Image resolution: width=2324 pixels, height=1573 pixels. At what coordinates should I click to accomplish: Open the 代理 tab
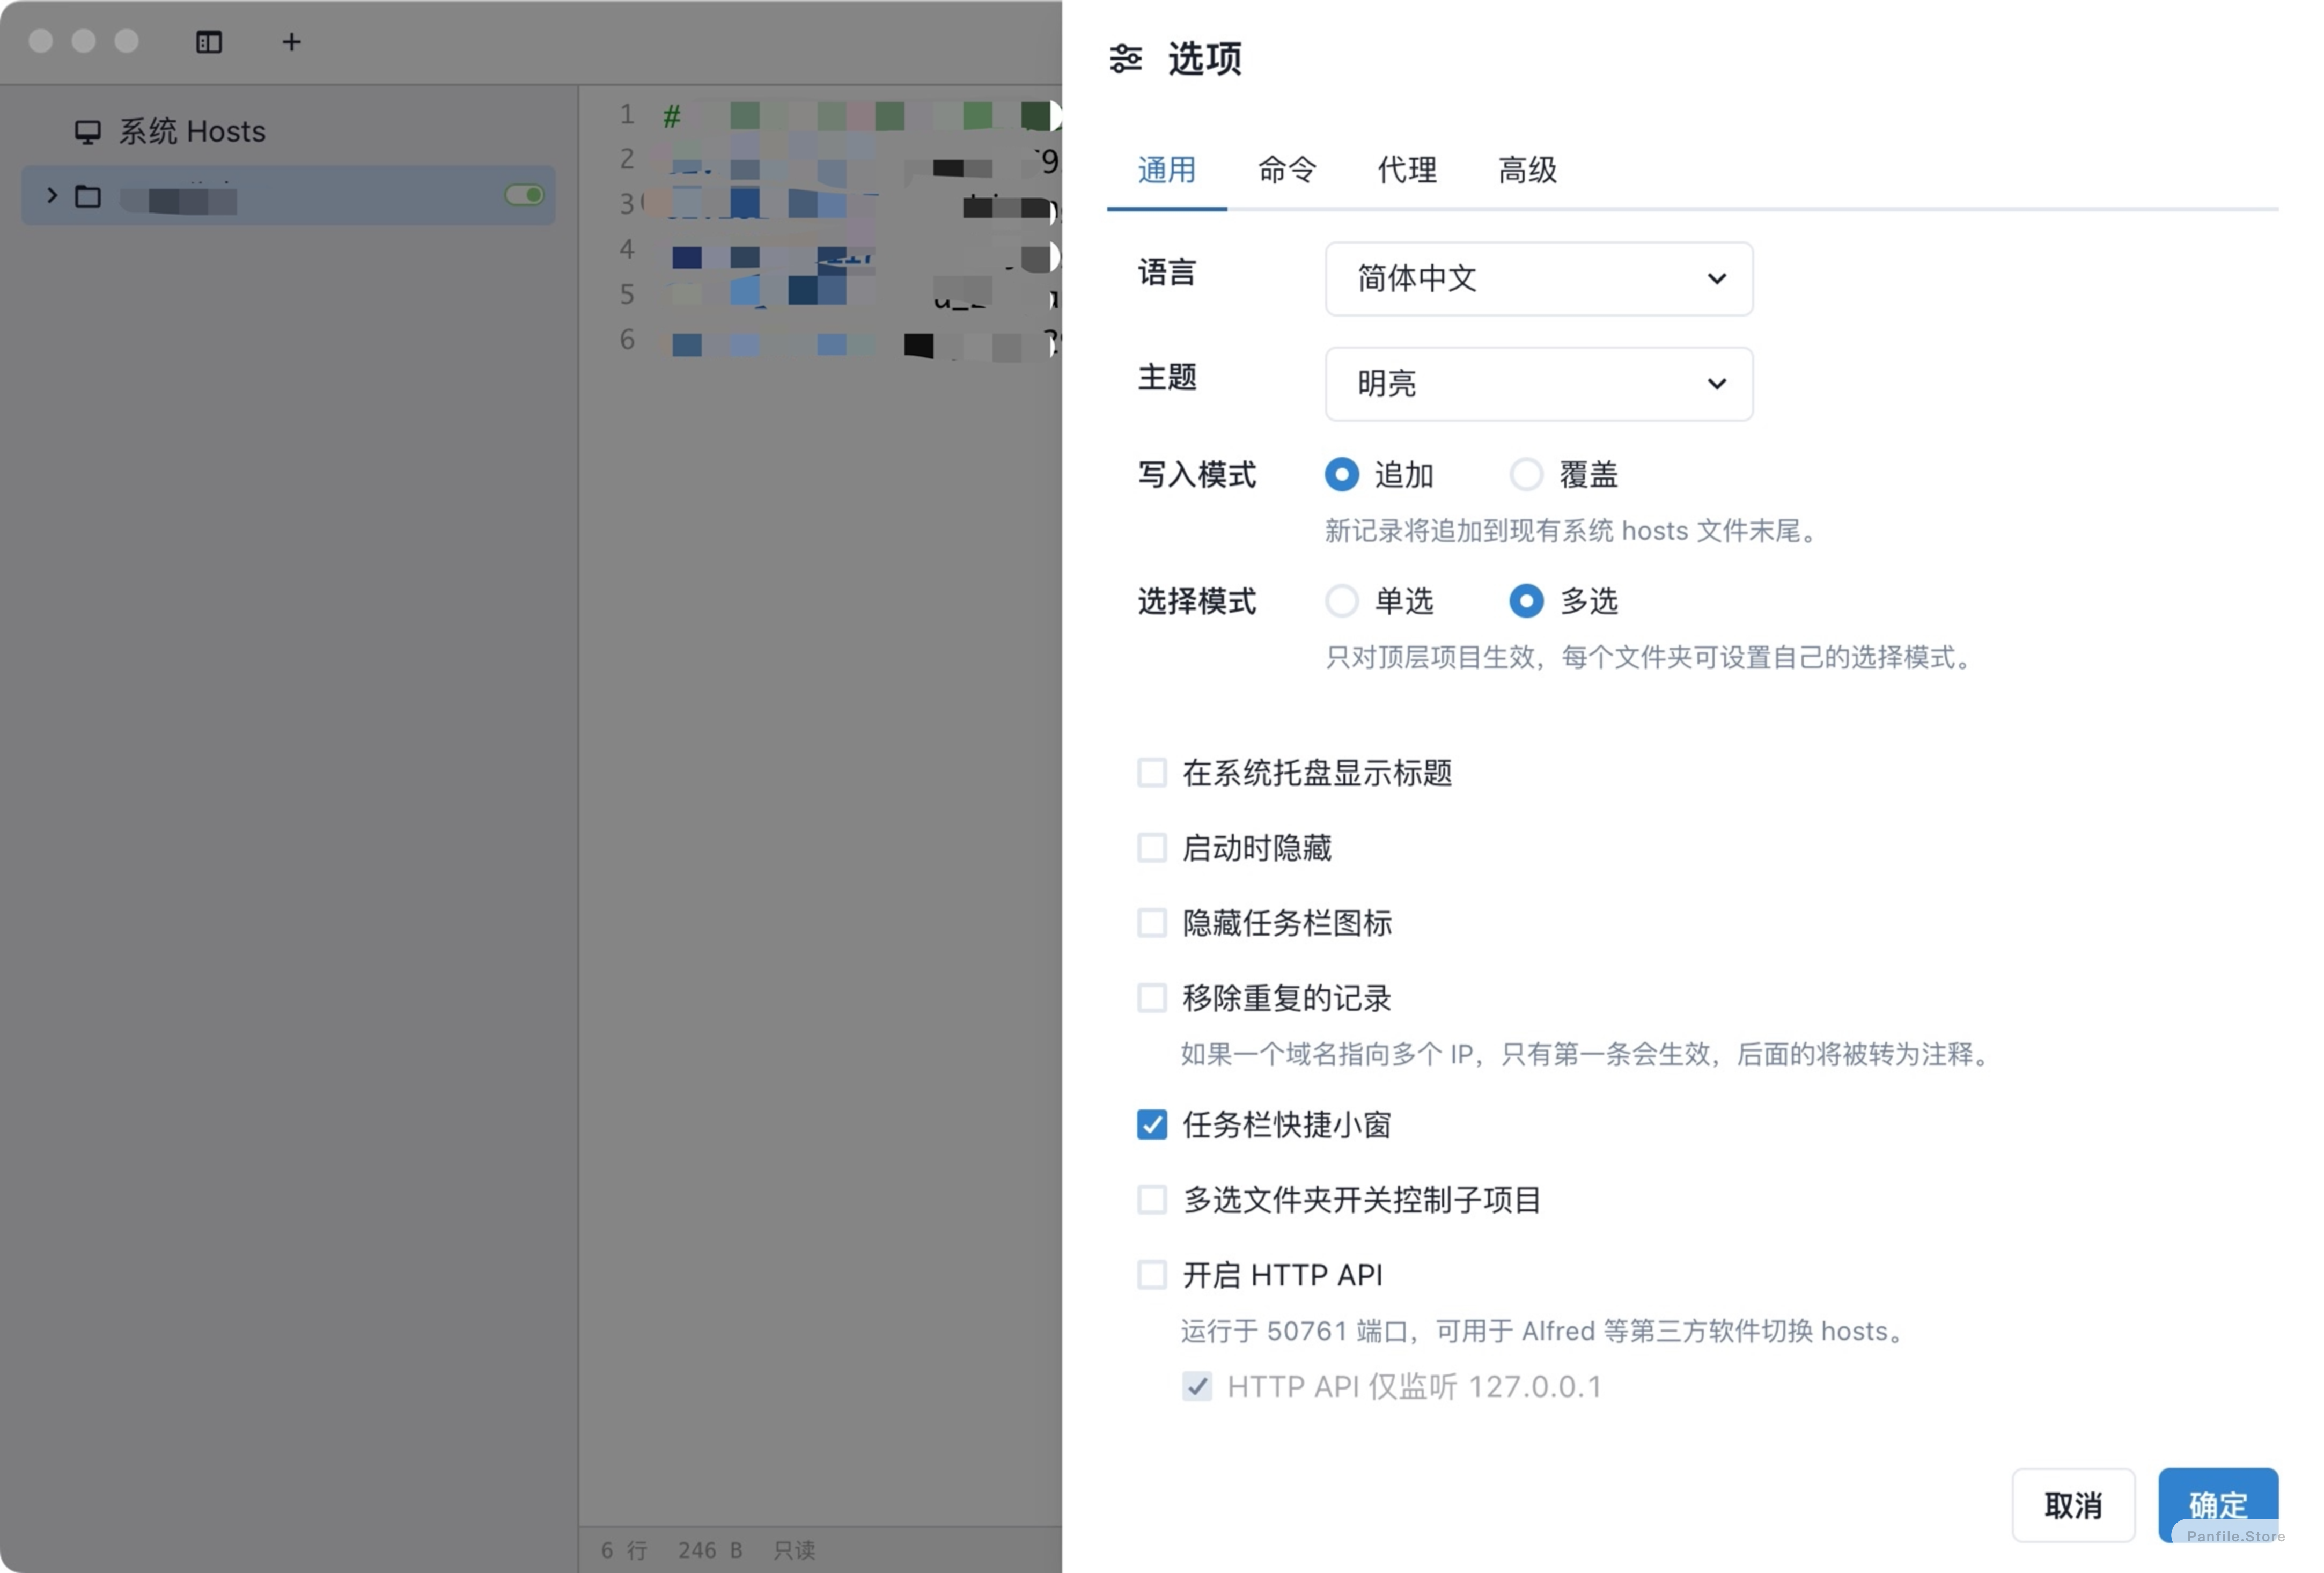1406,170
